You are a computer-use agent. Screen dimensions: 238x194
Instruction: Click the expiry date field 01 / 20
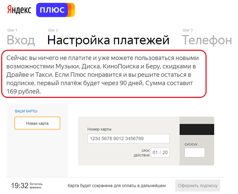tap(160, 153)
